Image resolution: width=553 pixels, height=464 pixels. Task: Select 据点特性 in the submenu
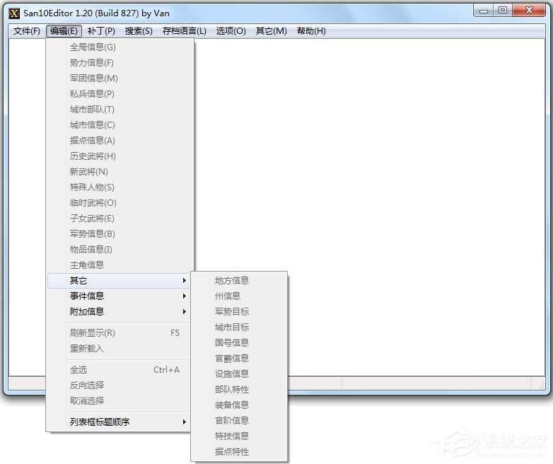pos(239,451)
